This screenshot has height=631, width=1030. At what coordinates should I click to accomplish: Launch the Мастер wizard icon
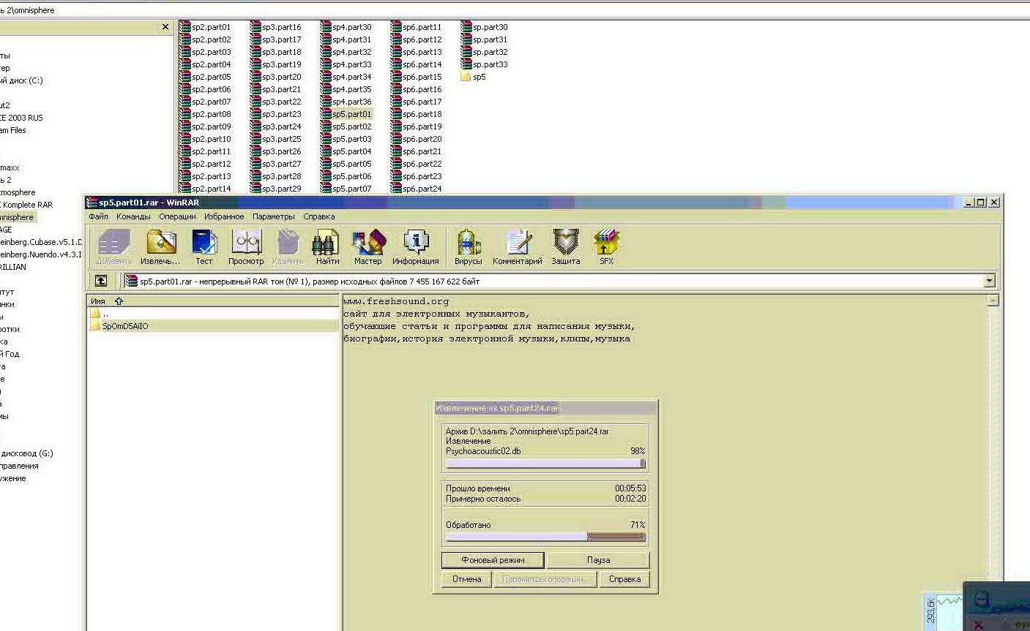coord(368,247)
